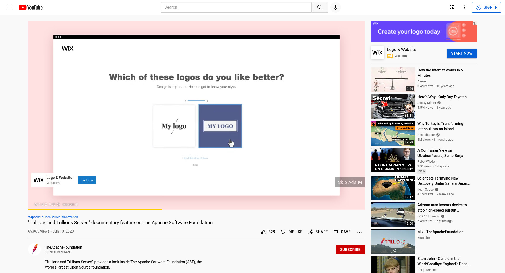Open the RealLifeLore channel

(x=426, y=135)
